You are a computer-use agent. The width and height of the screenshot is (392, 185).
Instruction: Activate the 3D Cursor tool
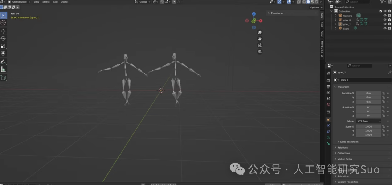click(x=3, y=23)
